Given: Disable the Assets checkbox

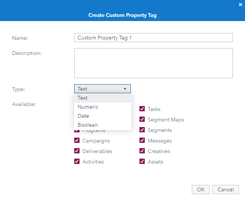Looking at the screenshot, I should click(x=142, y=162).
